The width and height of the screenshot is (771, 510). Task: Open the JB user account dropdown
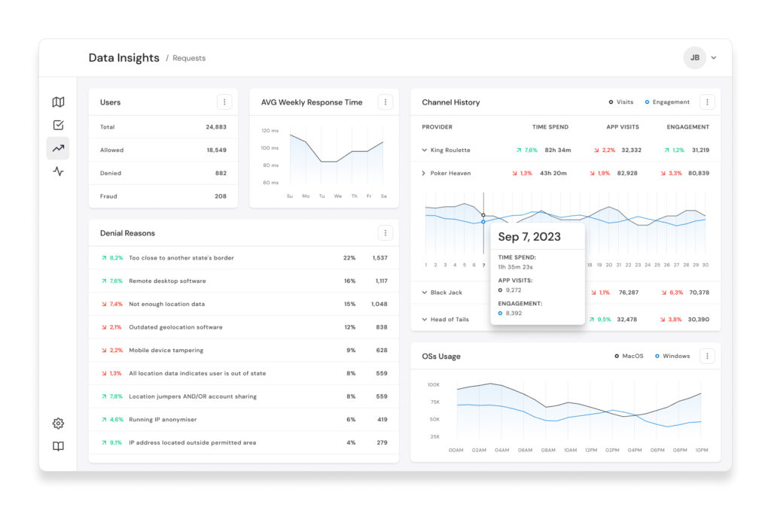pos(700,58)
